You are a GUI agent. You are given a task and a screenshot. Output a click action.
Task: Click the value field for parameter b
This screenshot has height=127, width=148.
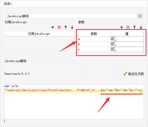click(130, 44)
